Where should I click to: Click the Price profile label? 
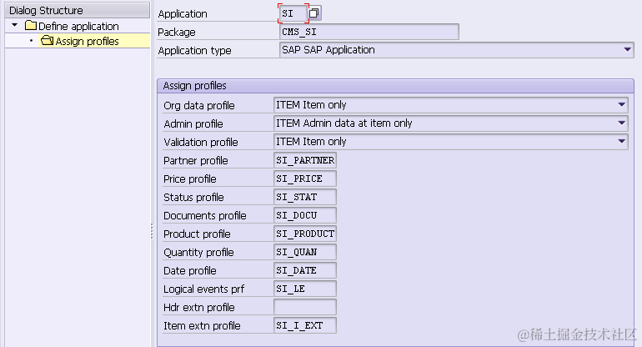(189, 179)
